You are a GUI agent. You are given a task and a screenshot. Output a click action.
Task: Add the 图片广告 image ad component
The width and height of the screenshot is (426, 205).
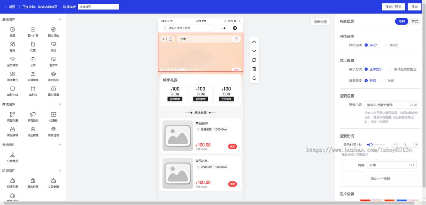click(33, 32)
